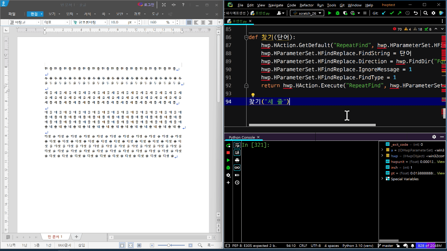Click the printer icon in console toolbar
This screenshot has width=447, height=251.
pos(237,160)
